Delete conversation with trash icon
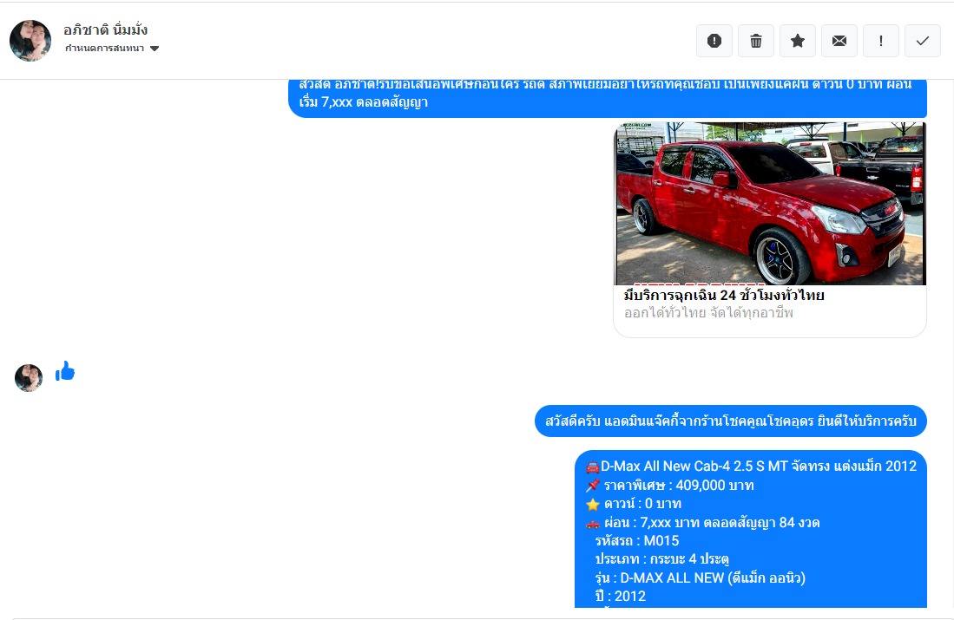This screenshot has height=620, width=954. pyautogui.click(x=756, y=41)
